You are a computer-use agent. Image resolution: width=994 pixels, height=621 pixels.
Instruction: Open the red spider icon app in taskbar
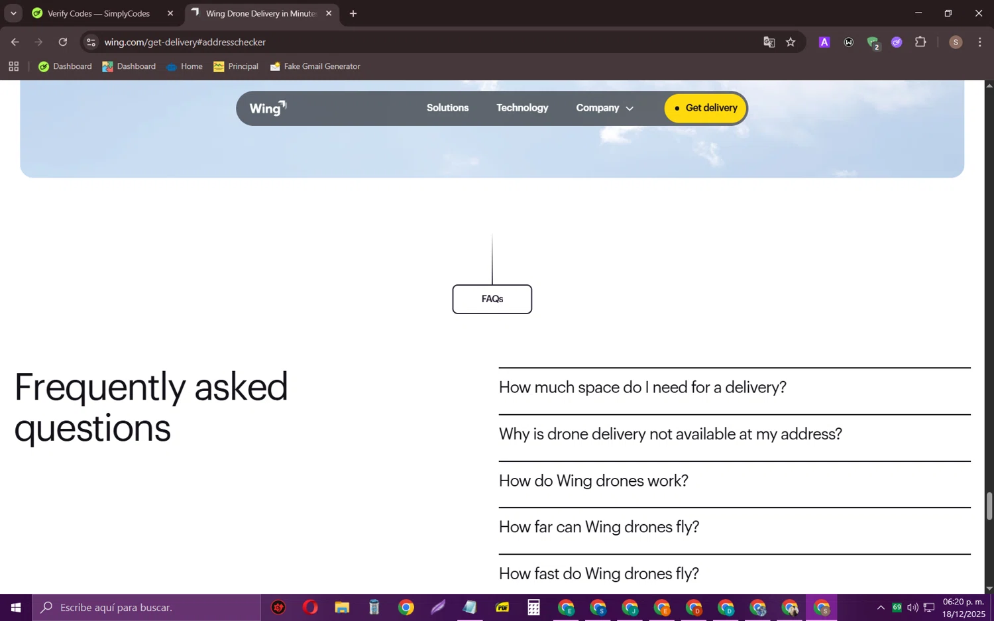278,608
